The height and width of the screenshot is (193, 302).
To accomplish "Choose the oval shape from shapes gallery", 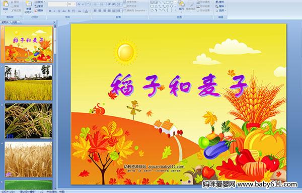I will pyautogui.click(x=172, y=2).
